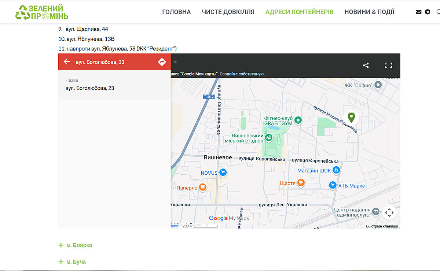This screenshot has width=440, height=271.
Task: Select the NOVUS store marker on map
Action: click(x=223, y=172)
